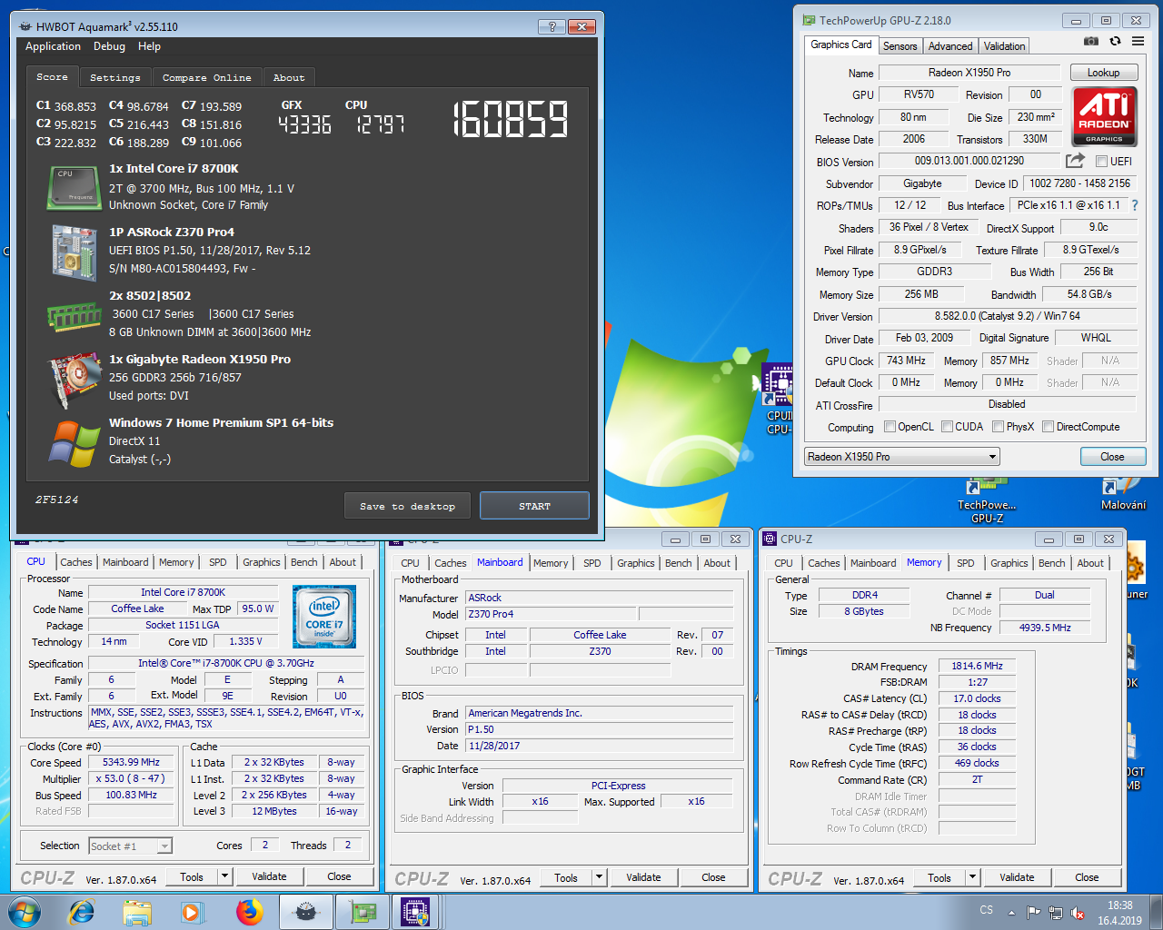Open the GPU-Z Advanced tab
1163x930 pixels.
(950, 46)
